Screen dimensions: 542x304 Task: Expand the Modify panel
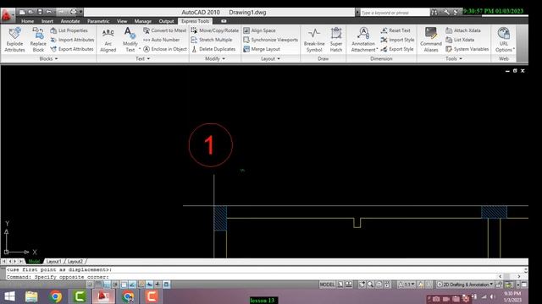(x=214, y=59)
